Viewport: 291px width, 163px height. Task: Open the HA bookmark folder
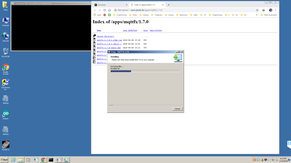pyautogui.click(x=244, y=15)
